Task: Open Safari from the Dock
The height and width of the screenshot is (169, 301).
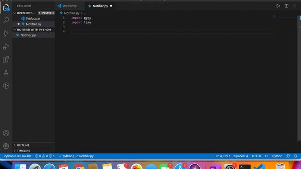Action: [49, 166]
